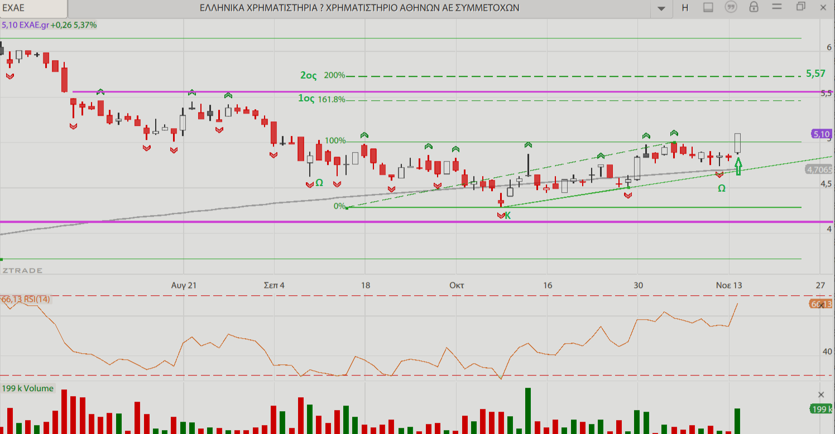Click the green 5,57 target price label
This screenshot has width=835, height=434.
pyautogui.click(x=815, y=74)
